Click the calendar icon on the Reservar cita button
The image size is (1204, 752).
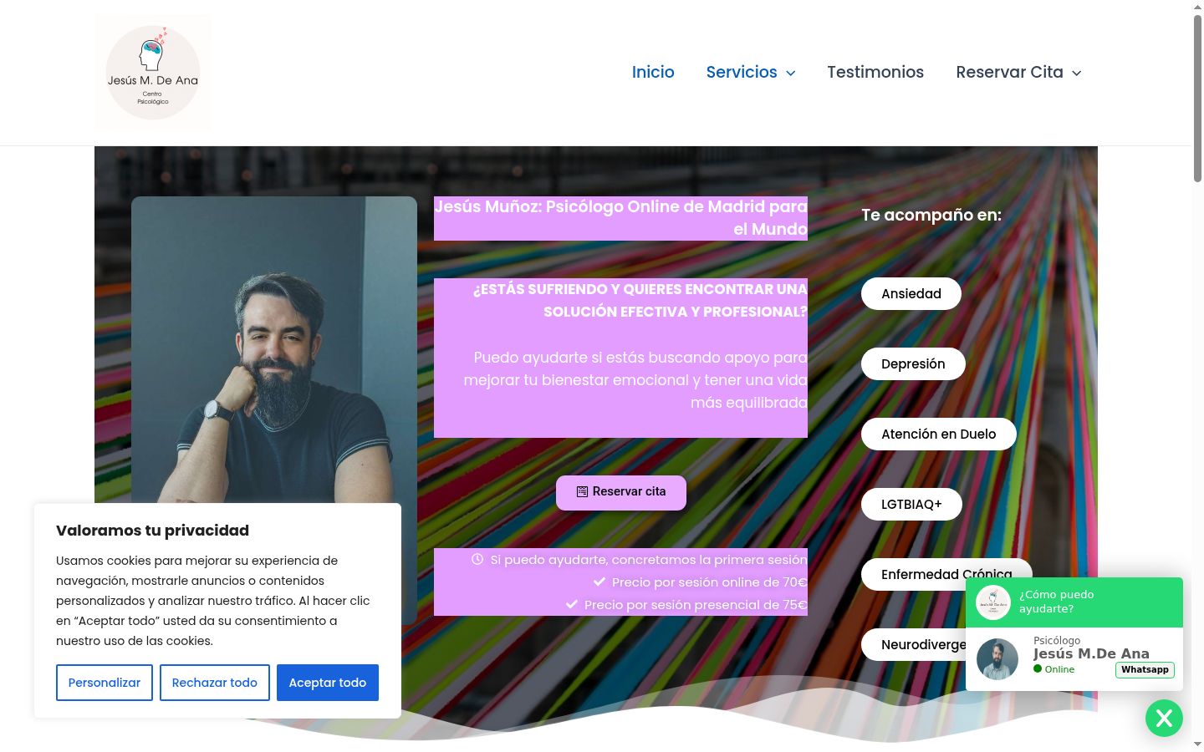click(582, 492)
